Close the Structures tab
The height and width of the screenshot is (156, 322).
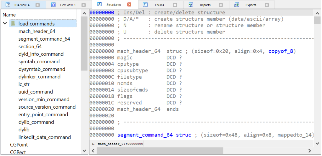(x=129, y=4)
